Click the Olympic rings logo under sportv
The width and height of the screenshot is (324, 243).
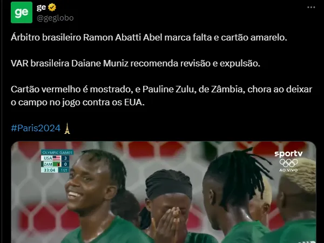289,163
